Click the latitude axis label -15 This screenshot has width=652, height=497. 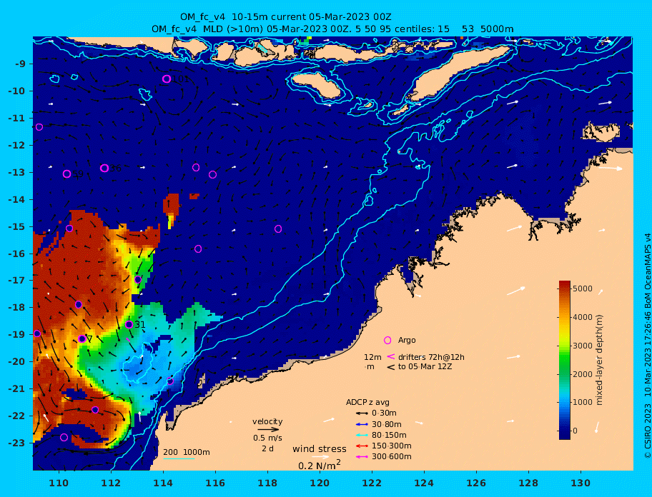(x=17, y=226)
